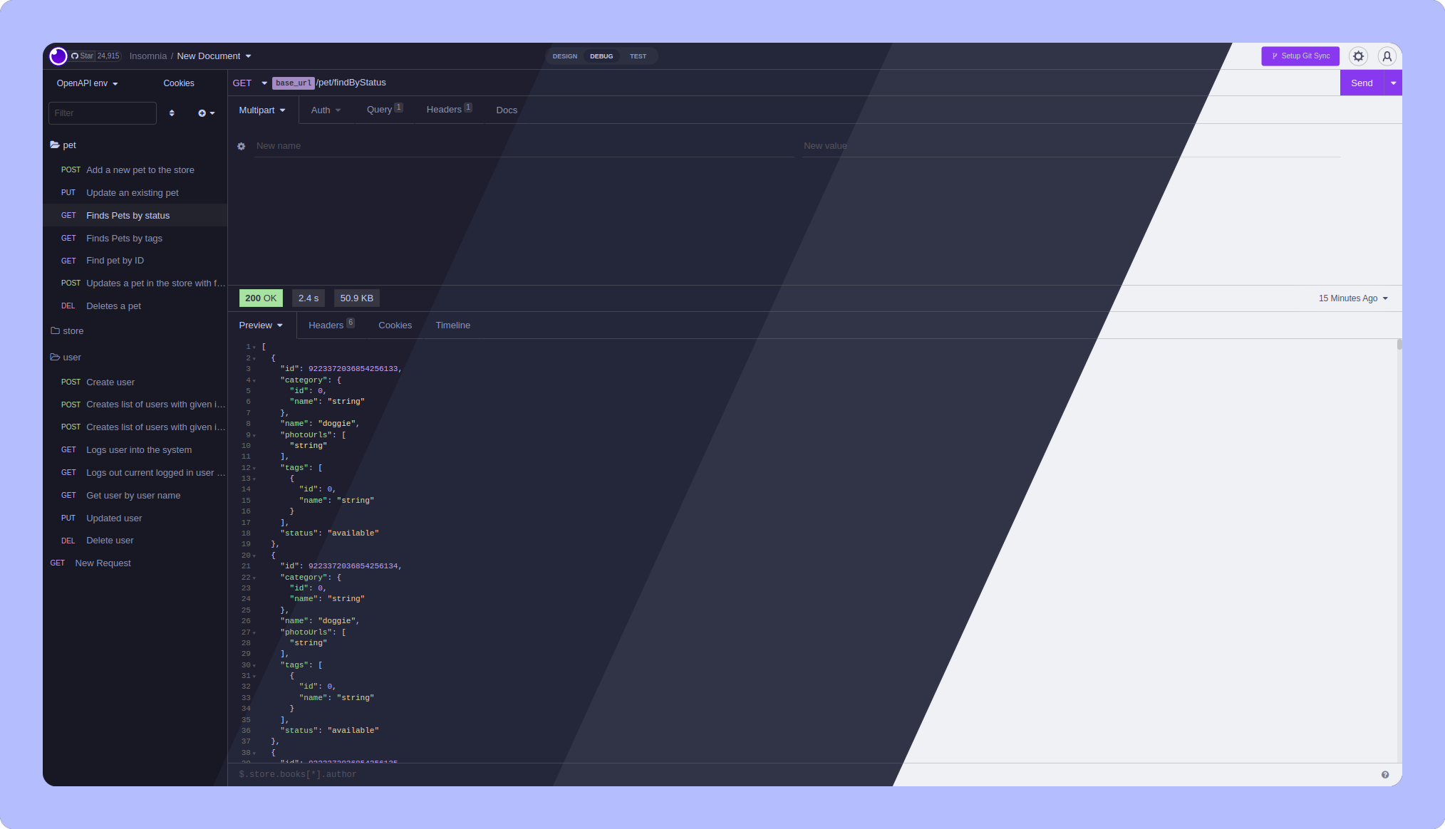Switch to TEST mode

tap(638, 56)
